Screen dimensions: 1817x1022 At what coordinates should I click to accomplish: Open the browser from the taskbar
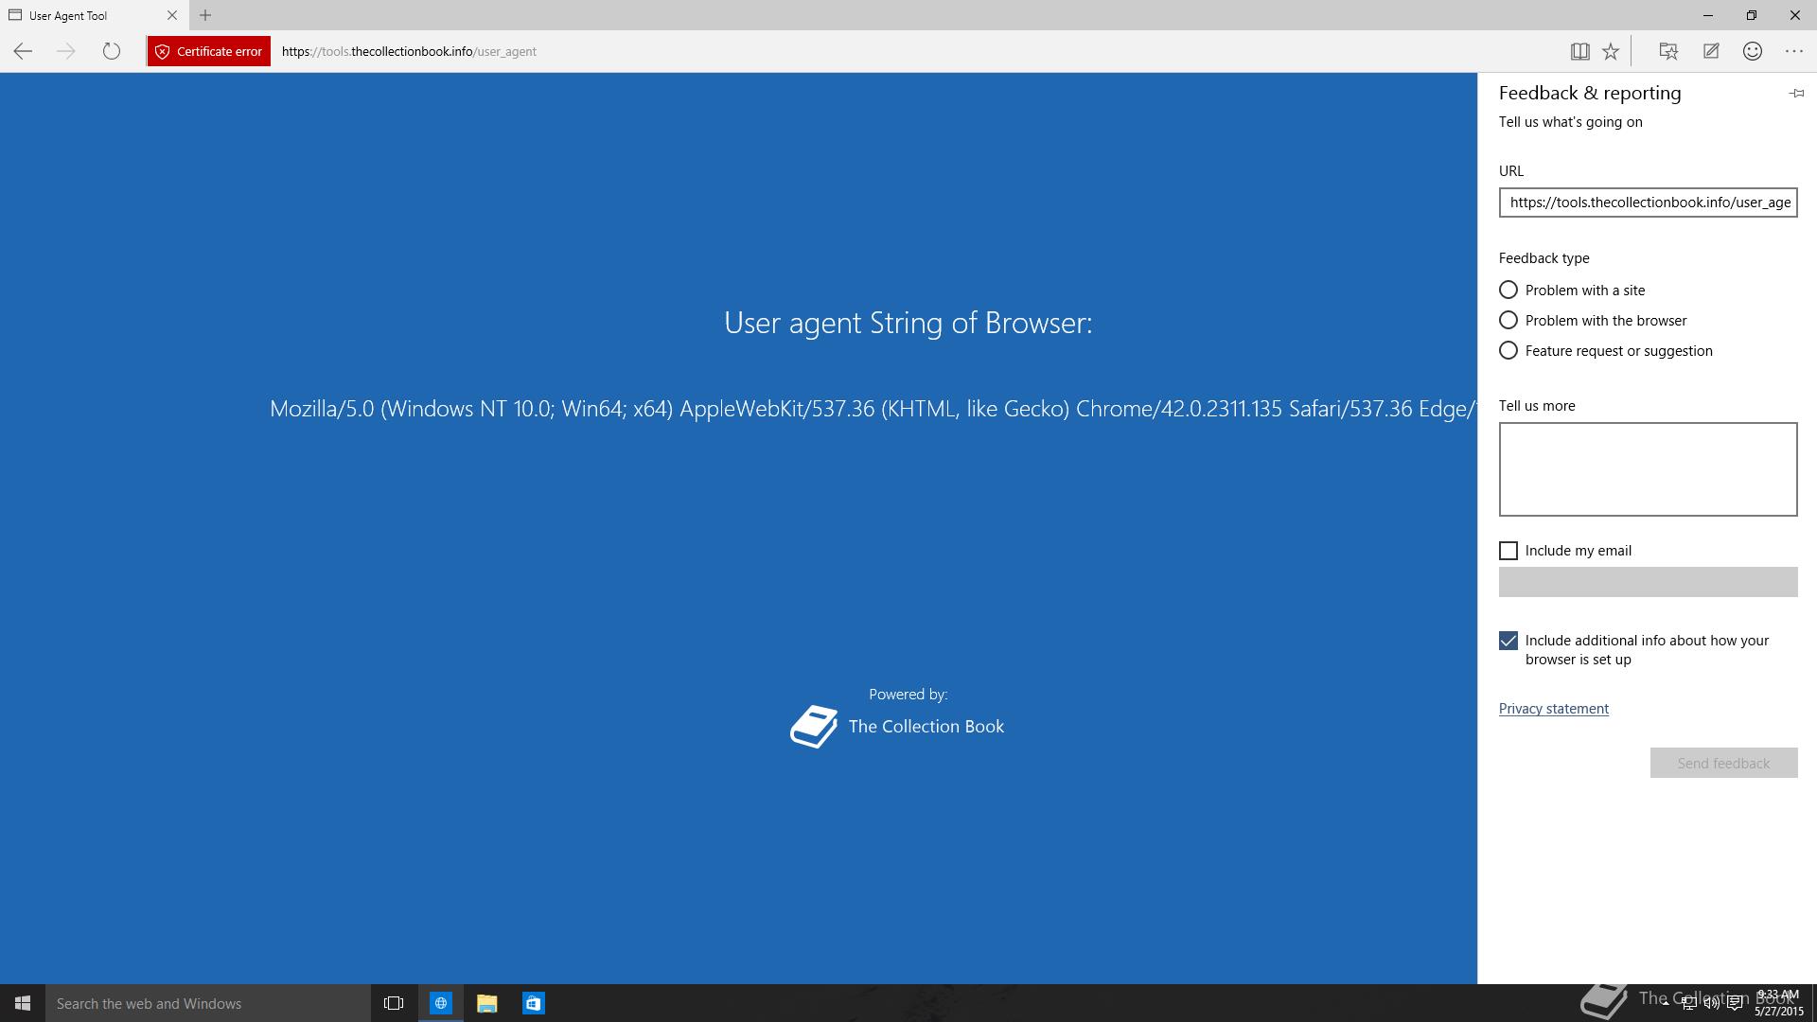[x=441, y=1003]
